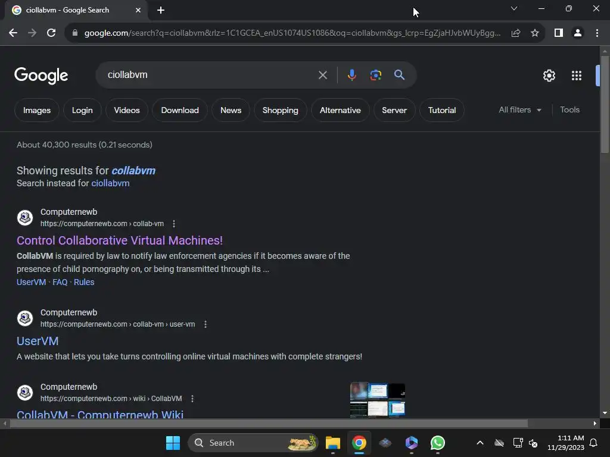Reload the Google search page
The image size is (610, 457).
coord(51,33)
